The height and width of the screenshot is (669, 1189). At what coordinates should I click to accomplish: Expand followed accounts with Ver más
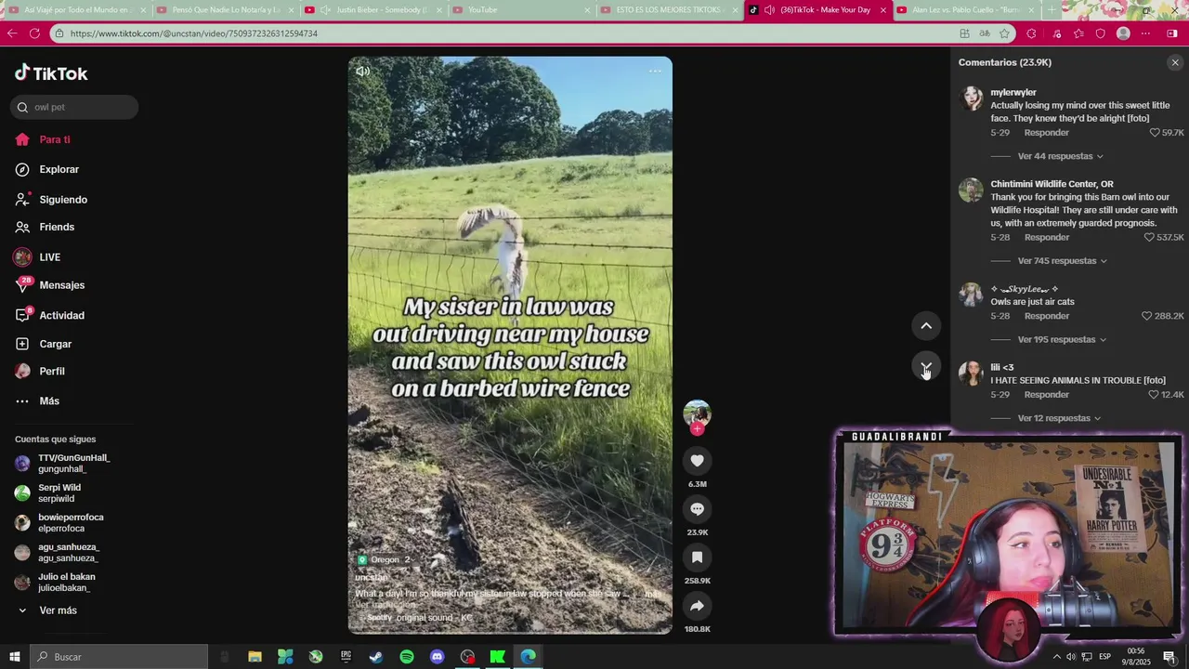click(46, 610)
